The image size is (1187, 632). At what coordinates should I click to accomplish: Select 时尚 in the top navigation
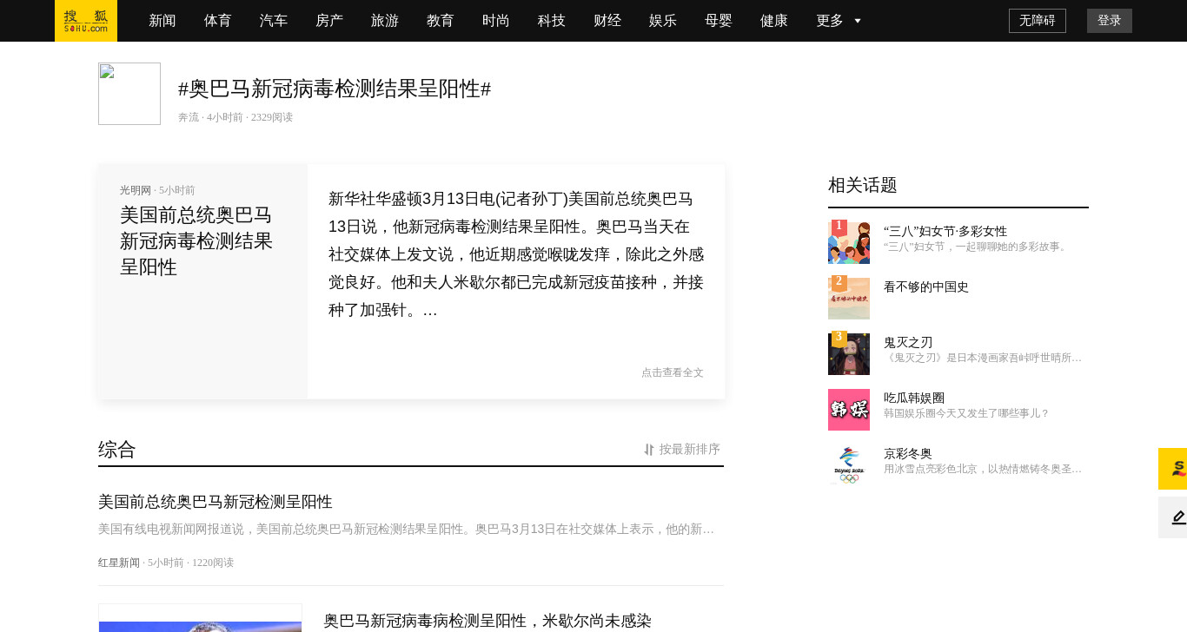click(x=496, y=21)
